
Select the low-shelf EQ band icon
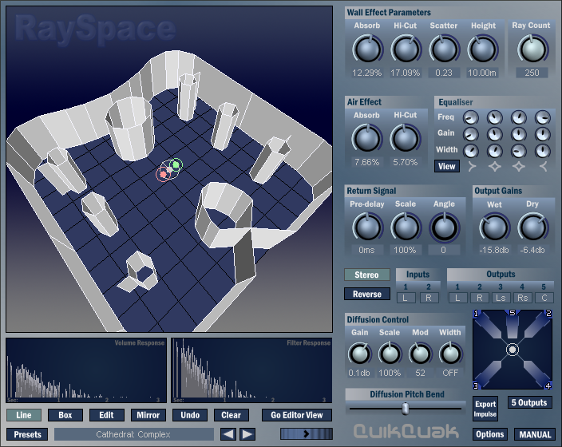pos(472,166)
